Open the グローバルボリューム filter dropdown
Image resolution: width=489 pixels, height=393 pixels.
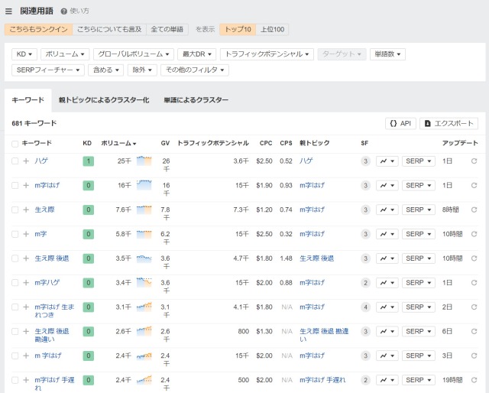click(134, 54)
